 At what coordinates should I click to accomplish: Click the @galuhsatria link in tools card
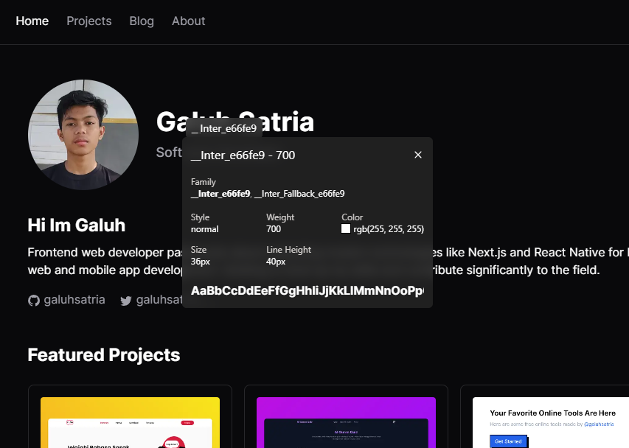pos(598,424)
